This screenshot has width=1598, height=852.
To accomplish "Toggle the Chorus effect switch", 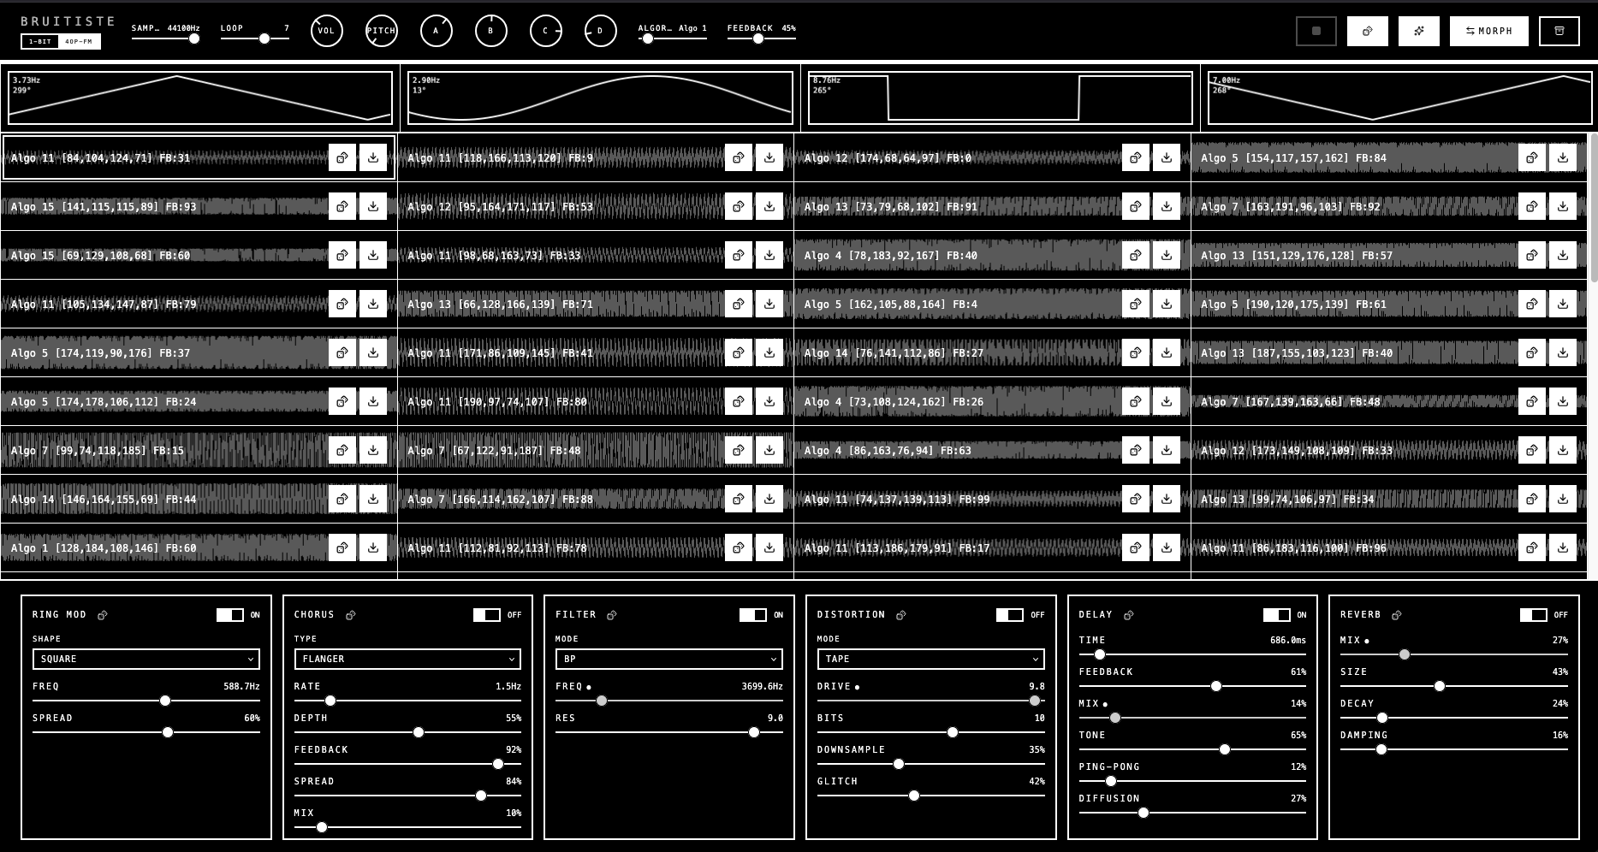I will 486,615.
